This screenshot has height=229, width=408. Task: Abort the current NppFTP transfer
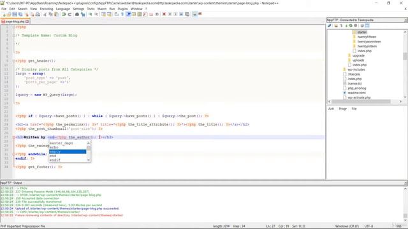pos(356,25)
